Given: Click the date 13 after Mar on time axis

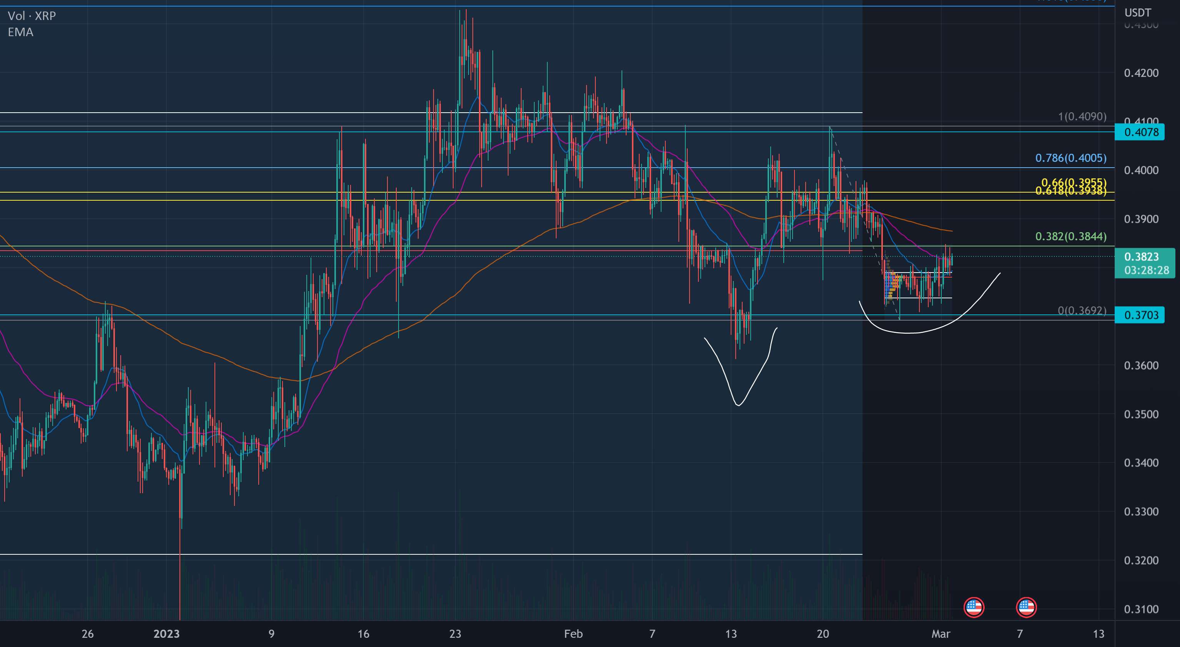Looking at the screenshot, I should click(x=1099, y=634).
